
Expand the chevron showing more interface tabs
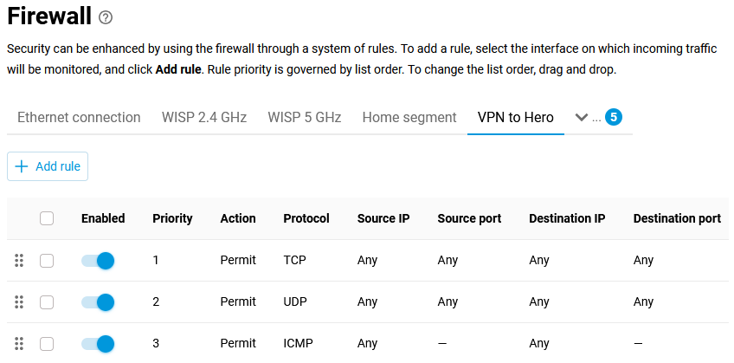tap(582, 117)
